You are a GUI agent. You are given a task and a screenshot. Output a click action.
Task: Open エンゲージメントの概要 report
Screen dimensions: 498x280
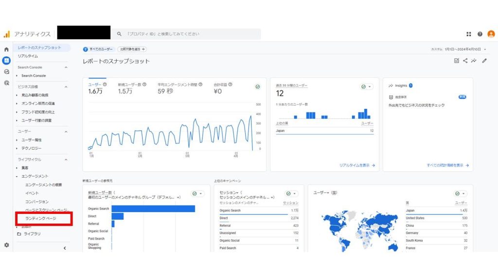(x=43, y=185)
